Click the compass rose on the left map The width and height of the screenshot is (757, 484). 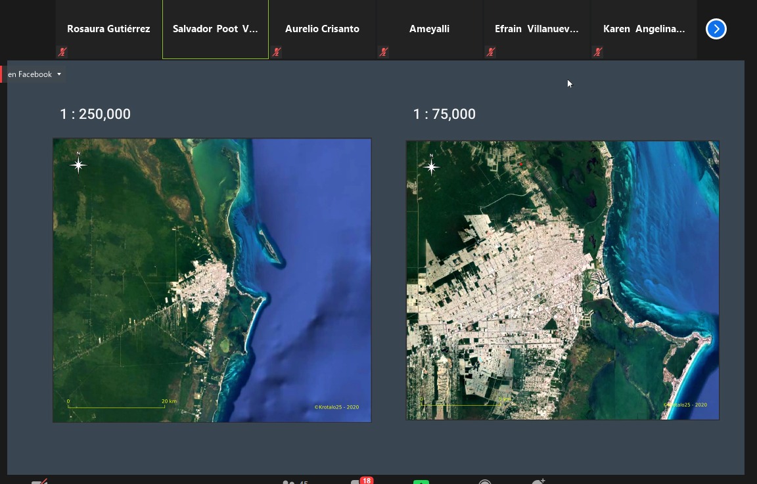coord(78,164)
